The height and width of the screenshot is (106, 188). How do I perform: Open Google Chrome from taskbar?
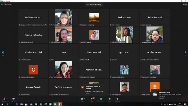click(36, 104)
